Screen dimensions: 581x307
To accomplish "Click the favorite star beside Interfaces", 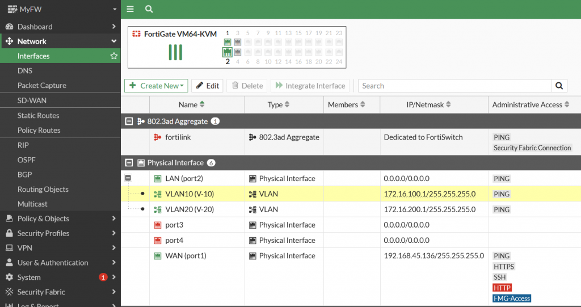I will (x=114, y=56).
